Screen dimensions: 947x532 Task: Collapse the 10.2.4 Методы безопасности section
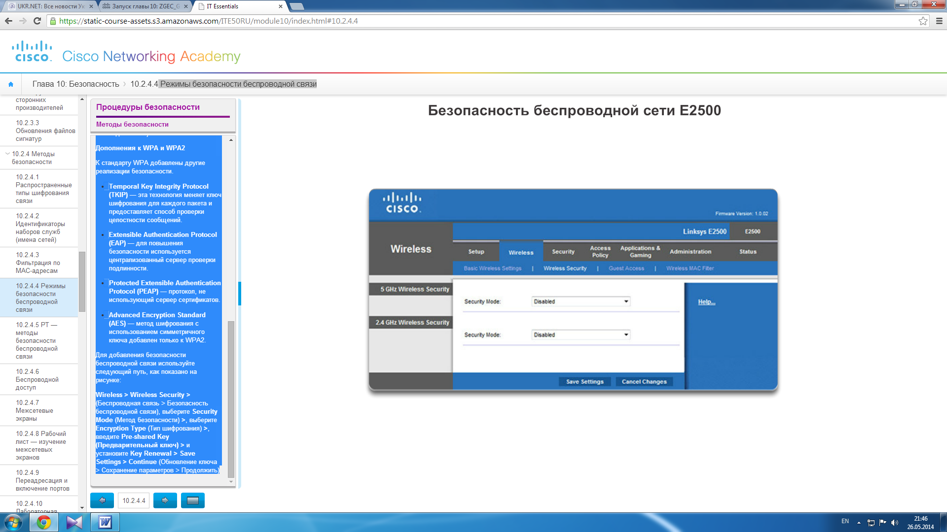(7, 154)
